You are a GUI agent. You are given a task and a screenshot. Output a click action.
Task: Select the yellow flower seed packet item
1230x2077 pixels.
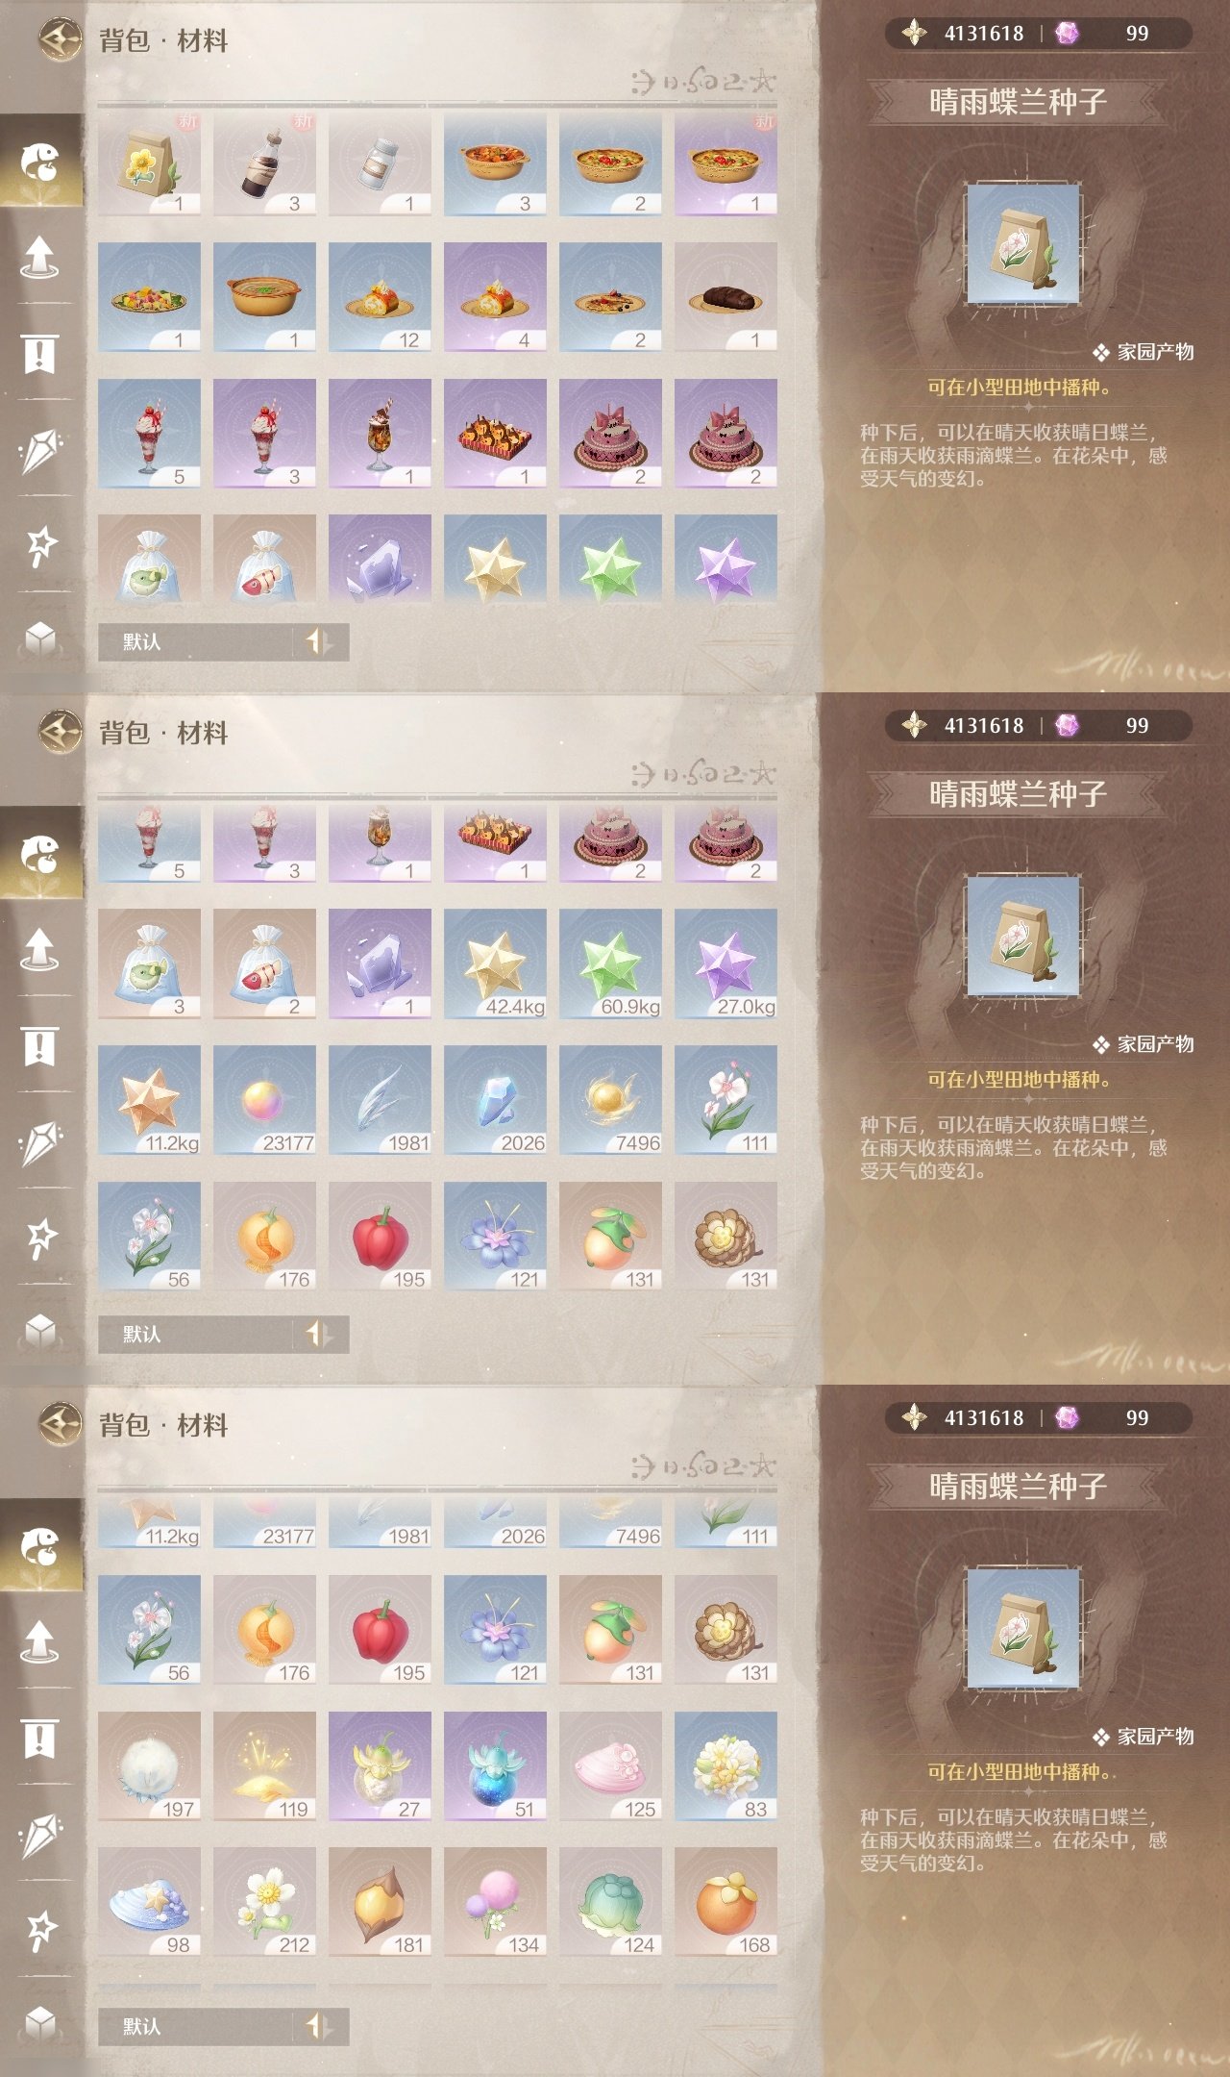click(x=149, y=163)
